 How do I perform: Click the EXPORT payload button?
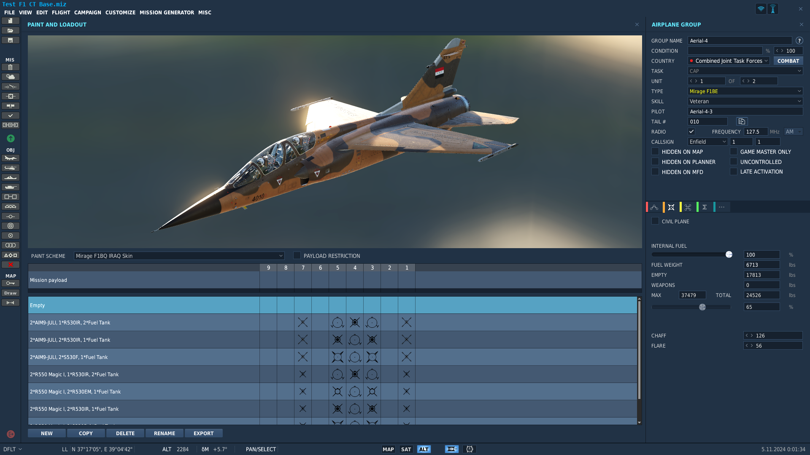pos(203,433)
